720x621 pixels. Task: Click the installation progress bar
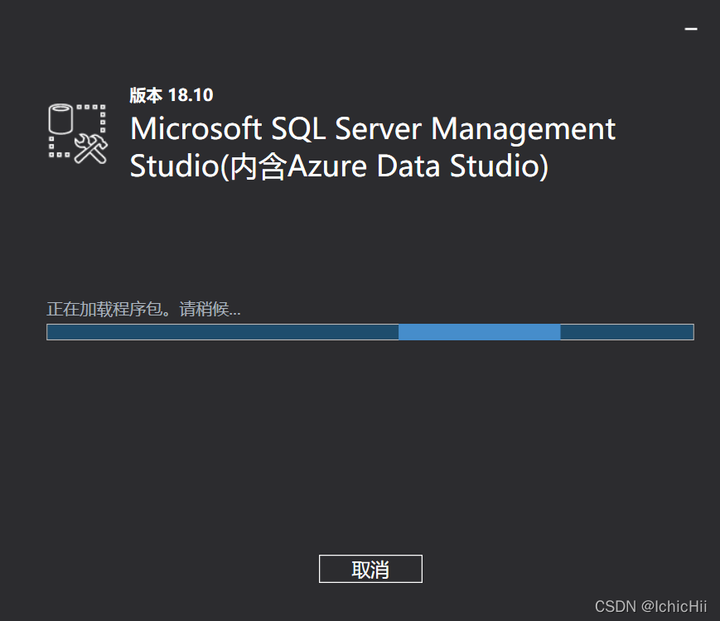pyautogui.click(x=370, y=332)
